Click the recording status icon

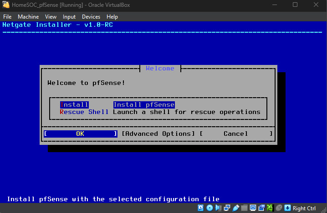point(261,208)
